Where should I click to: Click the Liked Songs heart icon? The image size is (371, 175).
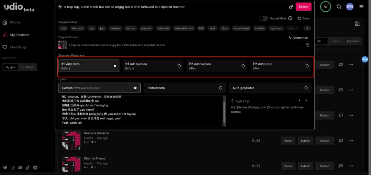(x=5, y=47)
